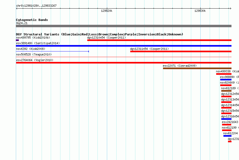This screenshot has height=160, width=239.
Task: Click the blue bar under esv988890
Action: [226, 80]
